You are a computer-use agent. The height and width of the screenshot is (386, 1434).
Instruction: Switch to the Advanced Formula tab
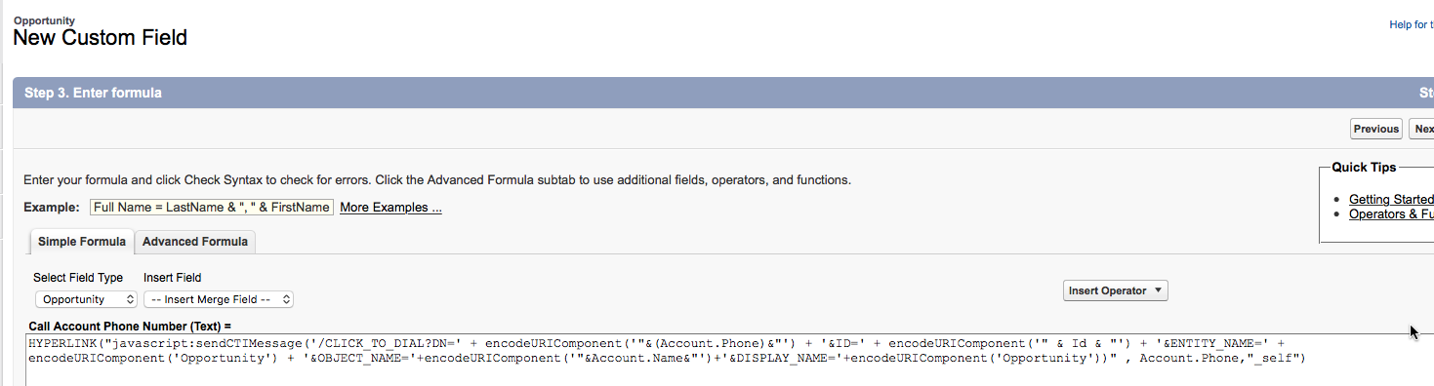[195, 242]
